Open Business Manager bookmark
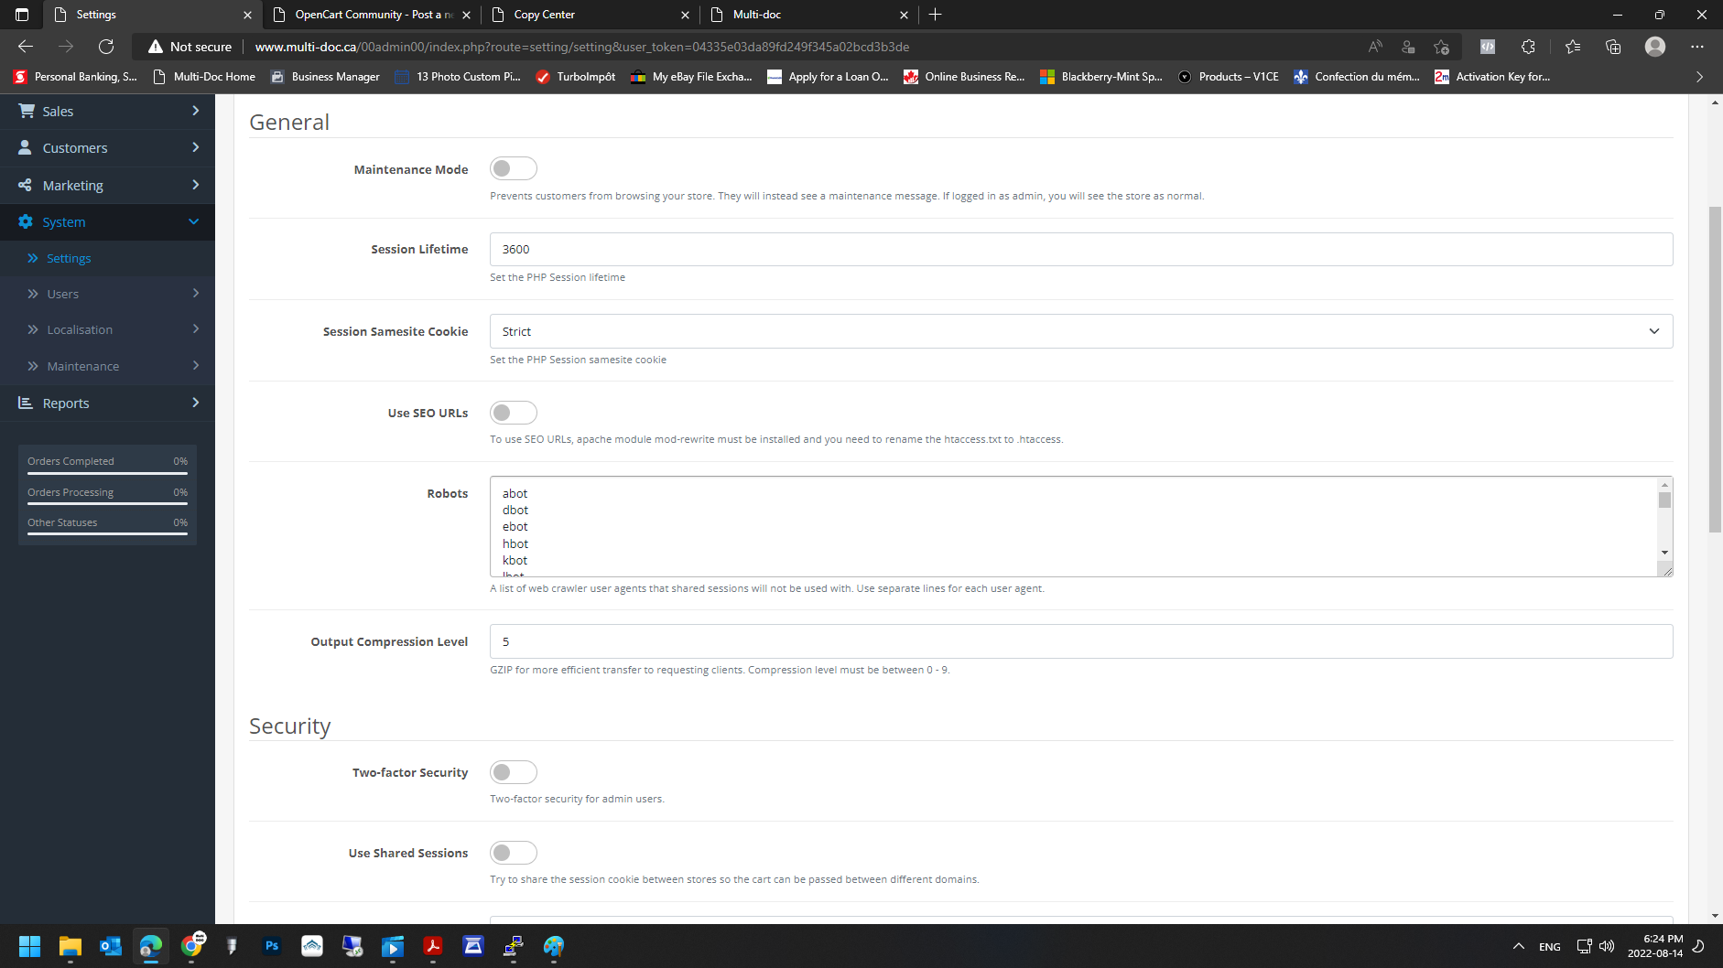 tap(325, 77)
